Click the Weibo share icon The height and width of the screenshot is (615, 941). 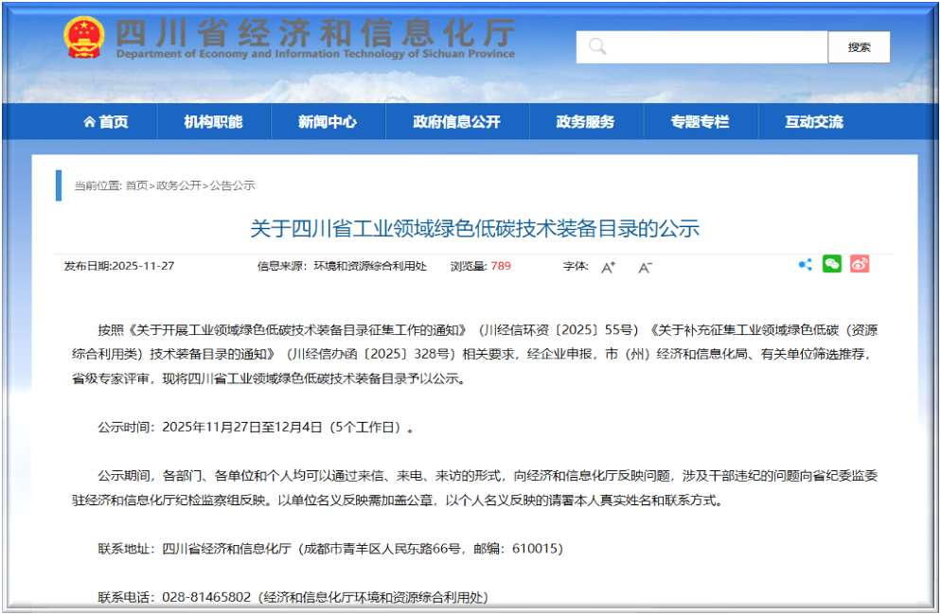[858, 265]
